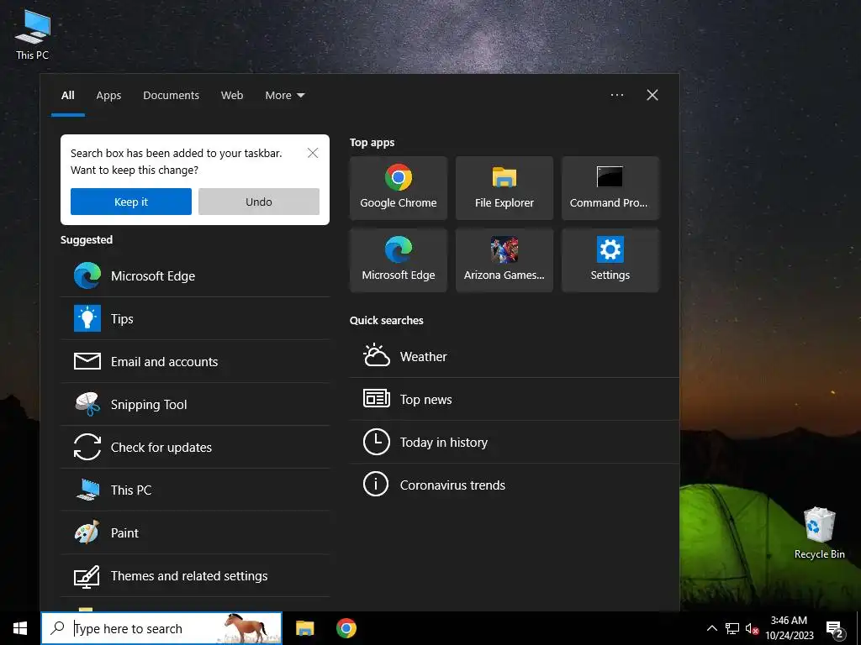Switch to the Apps tab
This screenshot has height=645, width=861.
(108, 96)
